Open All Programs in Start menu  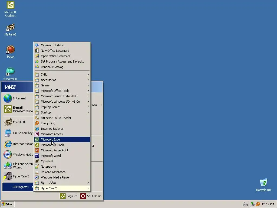[x=18, y=187]
